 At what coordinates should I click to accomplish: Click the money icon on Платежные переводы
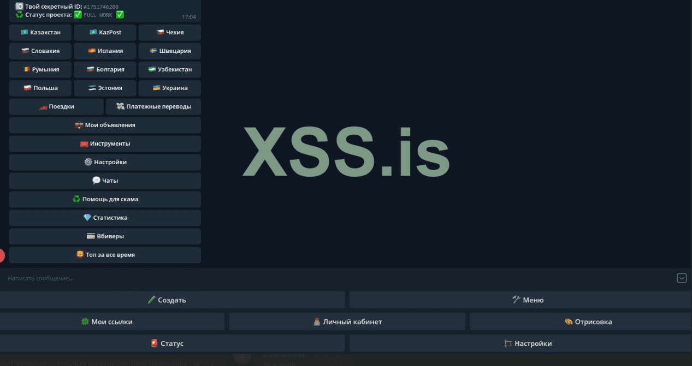pos(121,106)
